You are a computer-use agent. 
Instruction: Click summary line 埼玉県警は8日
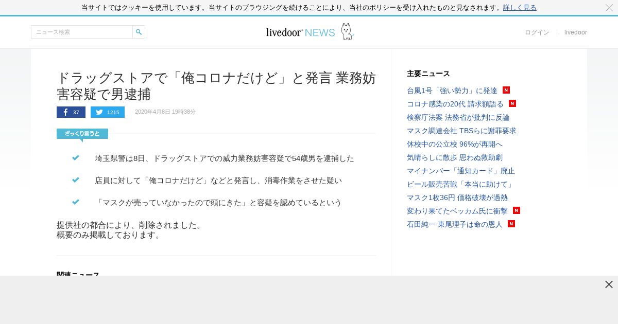click(225, 158)
